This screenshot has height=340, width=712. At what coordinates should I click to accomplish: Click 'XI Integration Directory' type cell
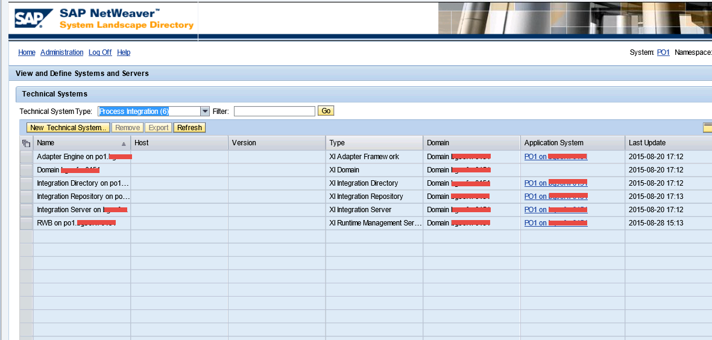point(374,183)
